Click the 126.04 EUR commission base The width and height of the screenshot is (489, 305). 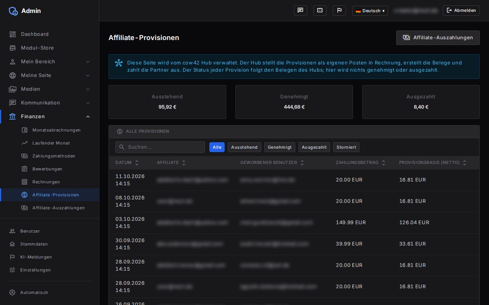(x=414, y=222)
